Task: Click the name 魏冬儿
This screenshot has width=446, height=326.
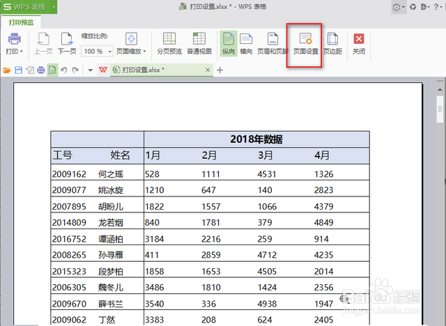Action: [x=111, y=288]
